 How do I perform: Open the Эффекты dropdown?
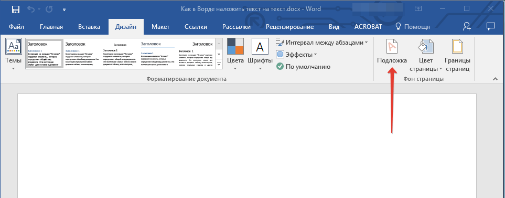coord(297,55)
